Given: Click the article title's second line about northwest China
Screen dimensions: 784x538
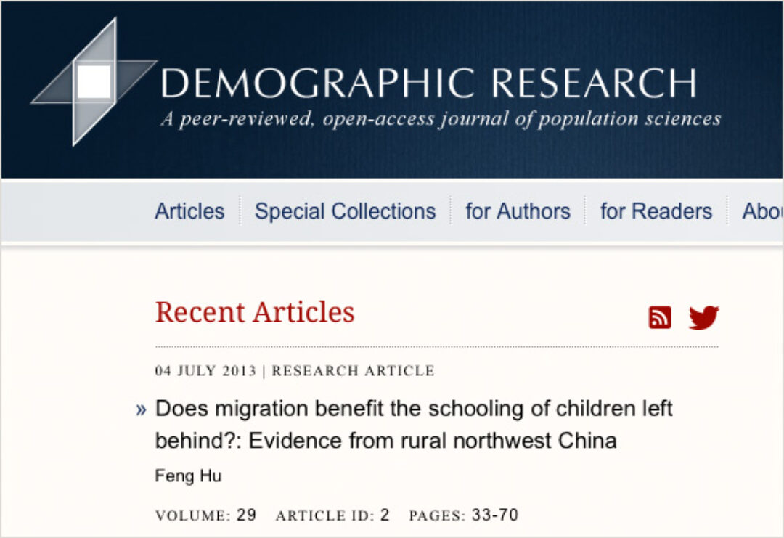Looking at the screenshot, I should point(385,441).
